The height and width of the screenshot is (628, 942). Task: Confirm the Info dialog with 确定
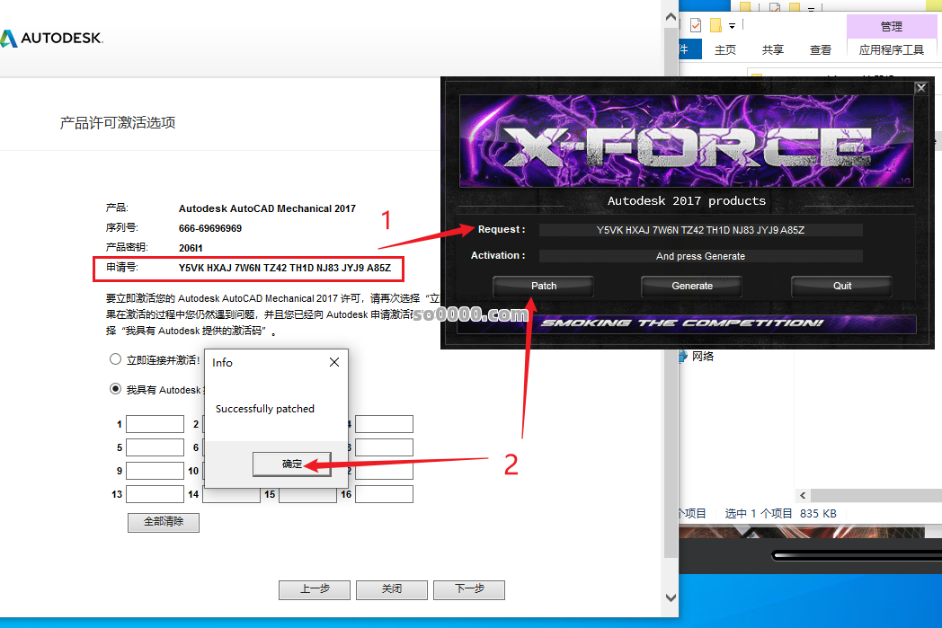point(292,464)
